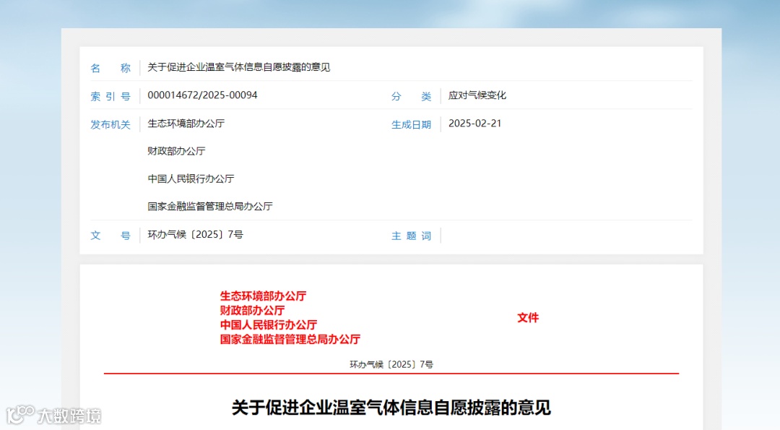Image resolution: width=780 pixels, height=430 pixels.
Task: Click the 生成日期 field label
Action: pos(412,124)
